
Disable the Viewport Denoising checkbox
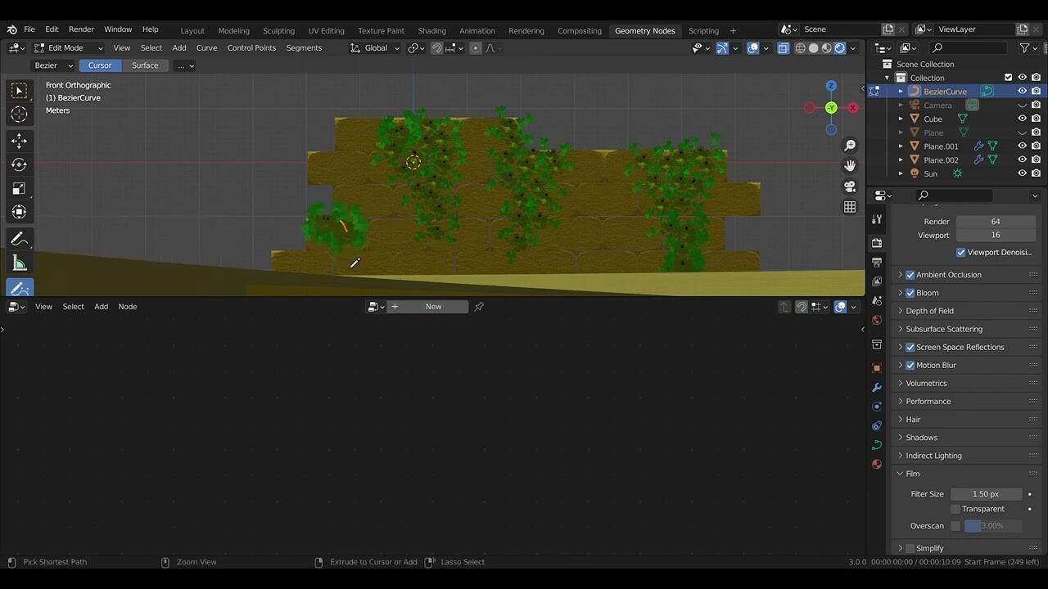961,252
